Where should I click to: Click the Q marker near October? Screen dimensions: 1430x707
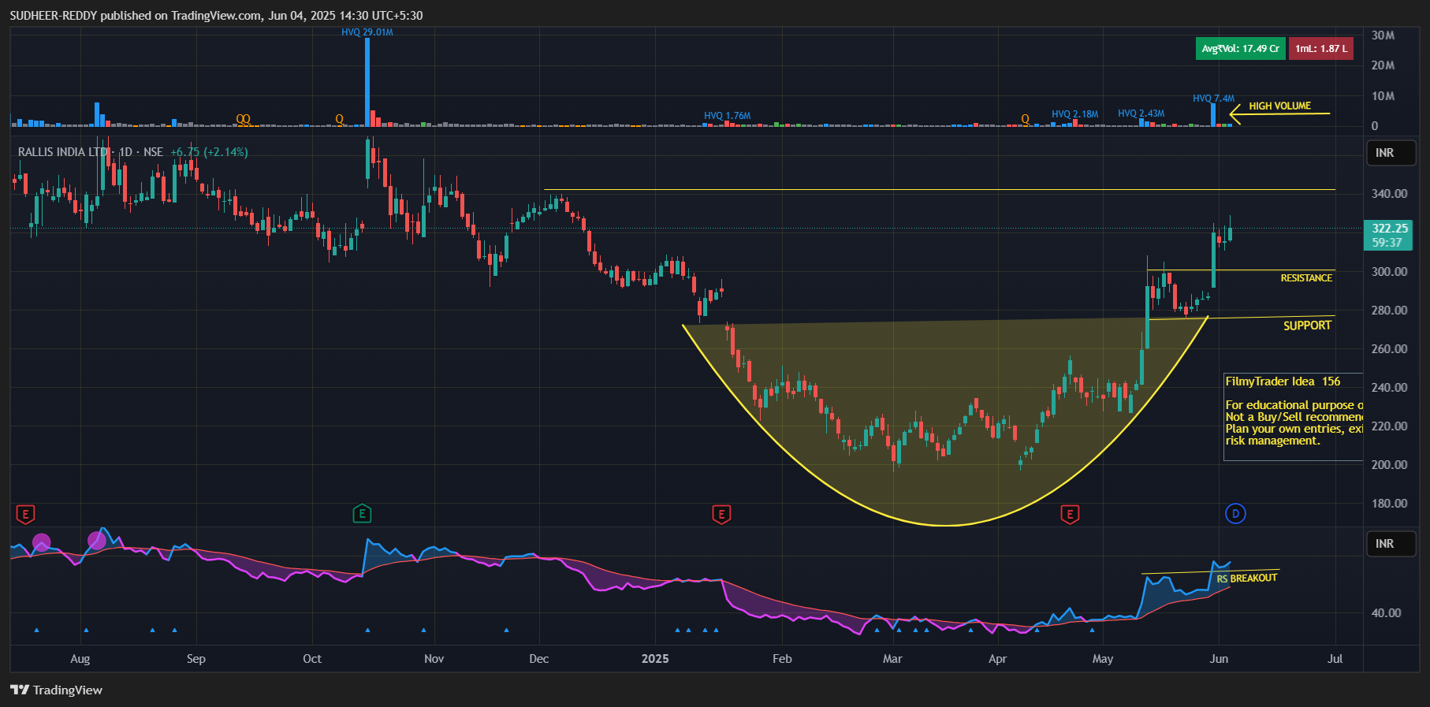click(x=339, y=119)
